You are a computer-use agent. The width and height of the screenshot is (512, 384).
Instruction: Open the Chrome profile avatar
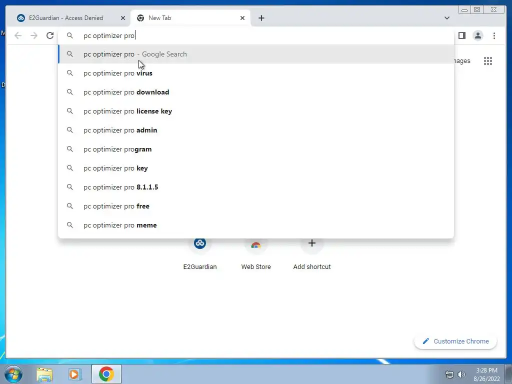point(477,35)
